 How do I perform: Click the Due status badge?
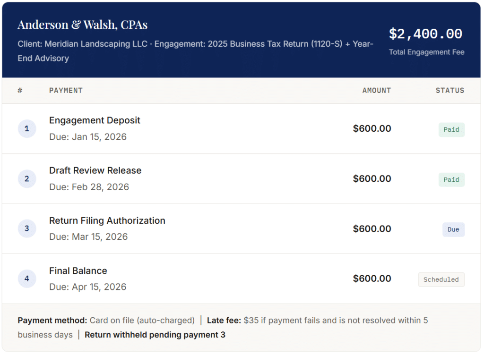point(453,229)
